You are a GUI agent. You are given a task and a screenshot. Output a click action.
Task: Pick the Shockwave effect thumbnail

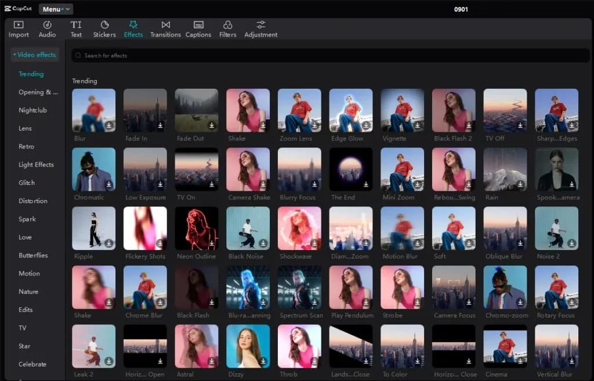pyautogui.click(x=299, y=228)
